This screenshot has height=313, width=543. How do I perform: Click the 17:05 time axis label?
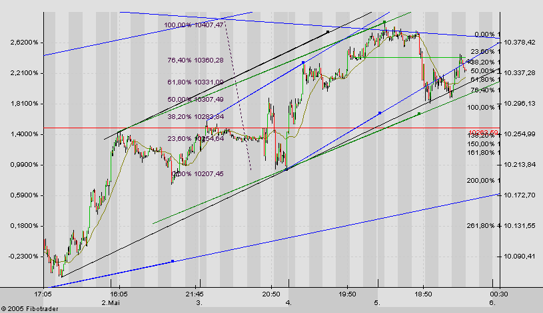pos(43,294)
